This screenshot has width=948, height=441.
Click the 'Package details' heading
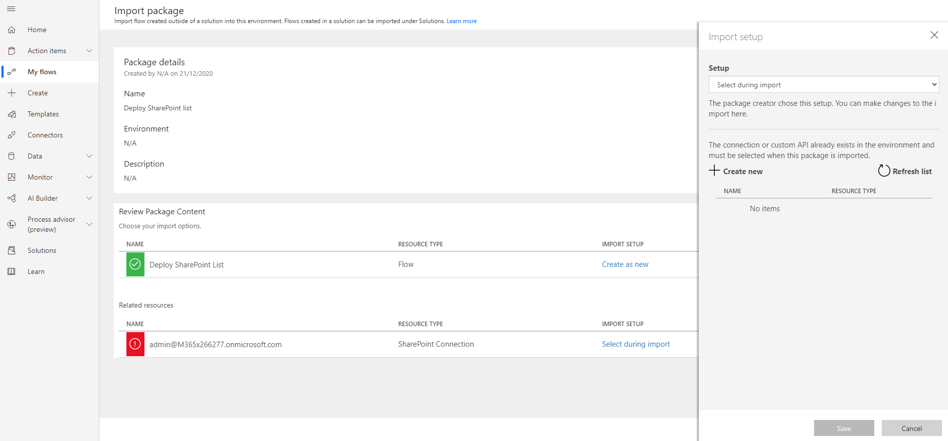pyautogui.click(x=154, y=62)
